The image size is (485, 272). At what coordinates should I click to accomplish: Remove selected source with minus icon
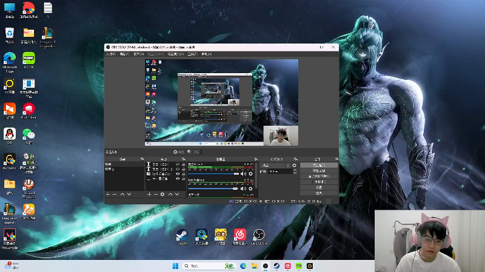[x=156, y=194]
